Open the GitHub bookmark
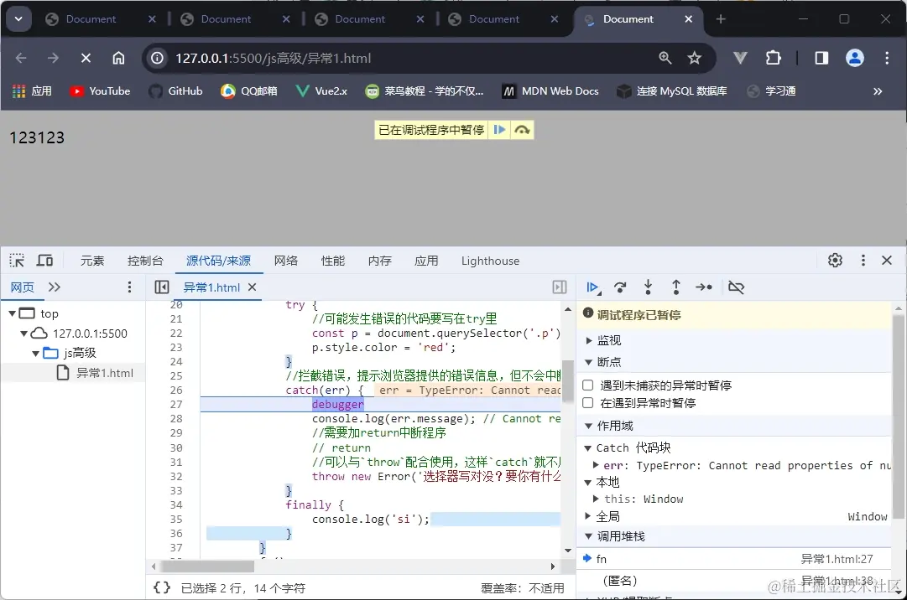Screen dimensions: 907x600 coord(176,91)
